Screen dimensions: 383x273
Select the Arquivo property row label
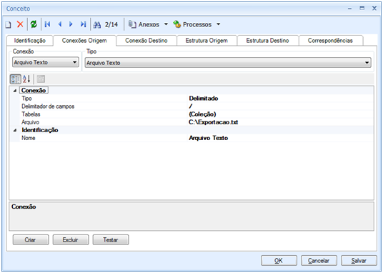pos(30,122)
